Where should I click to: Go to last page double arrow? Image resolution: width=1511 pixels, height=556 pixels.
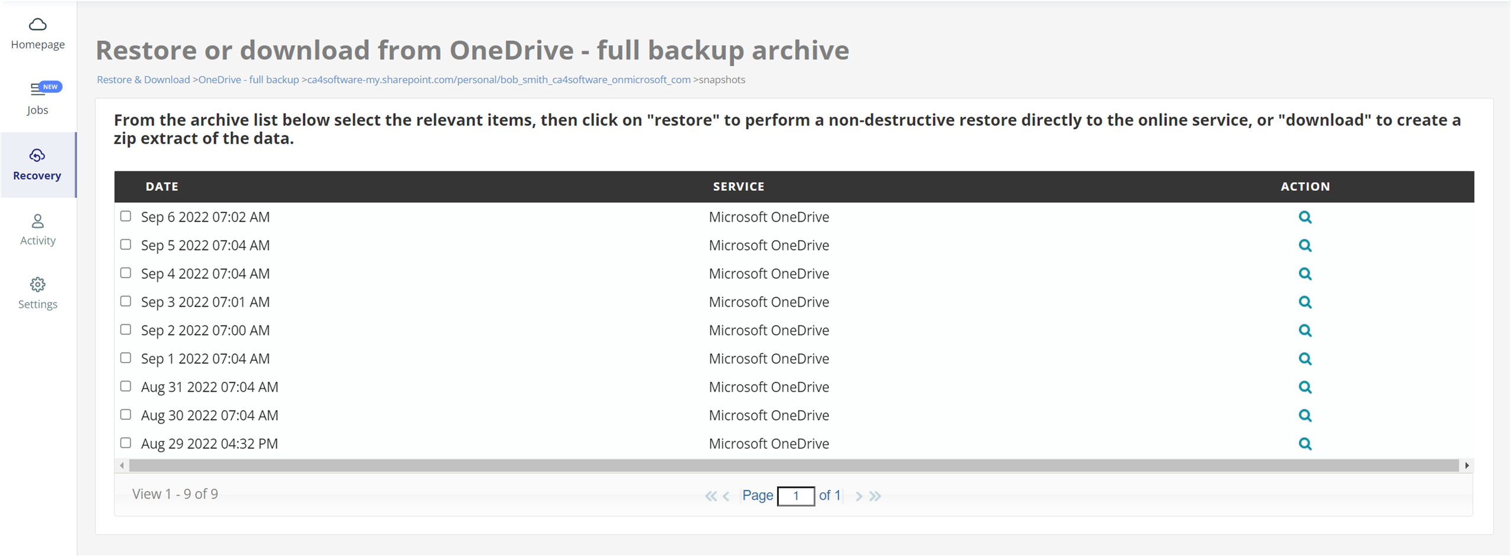(x=875, y=496)
